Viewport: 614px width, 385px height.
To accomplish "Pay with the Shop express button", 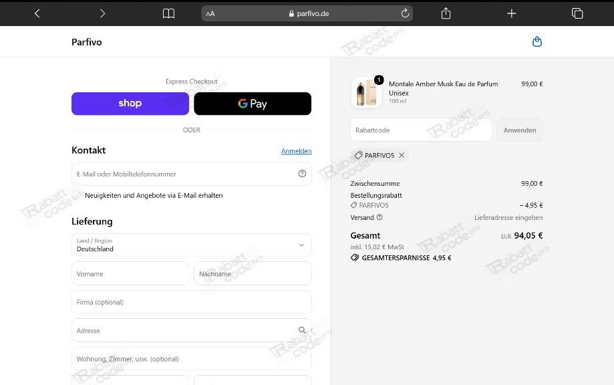I will click(130, 104).
